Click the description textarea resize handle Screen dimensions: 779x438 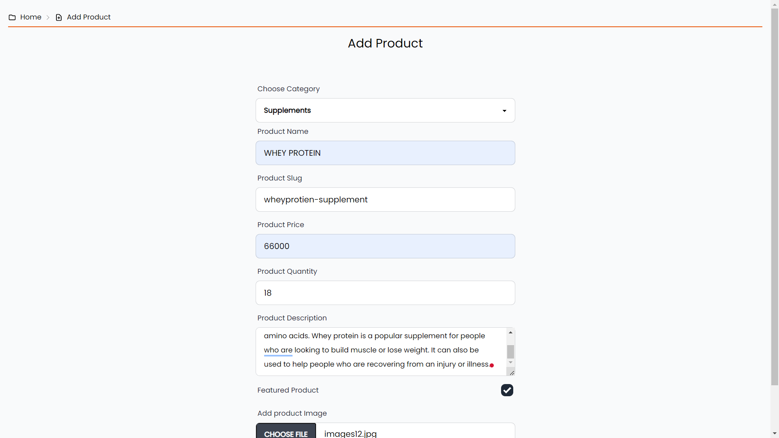[512, 373]
